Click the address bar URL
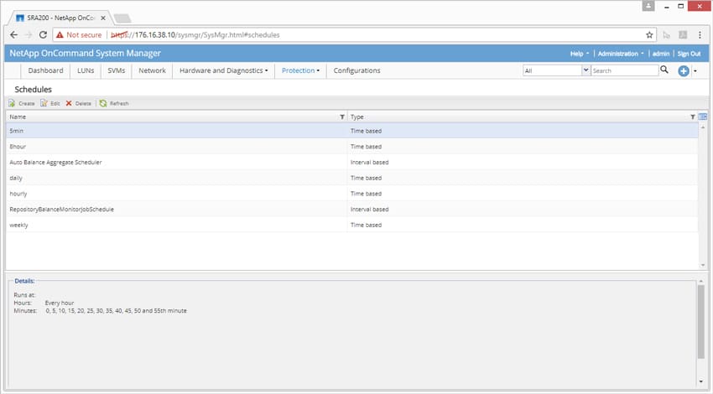Screen dimensions: 713x394 tap(195, 35)
